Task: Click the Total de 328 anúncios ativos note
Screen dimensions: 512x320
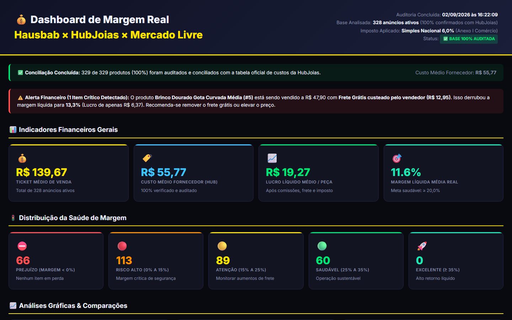Action: (45, 191)
